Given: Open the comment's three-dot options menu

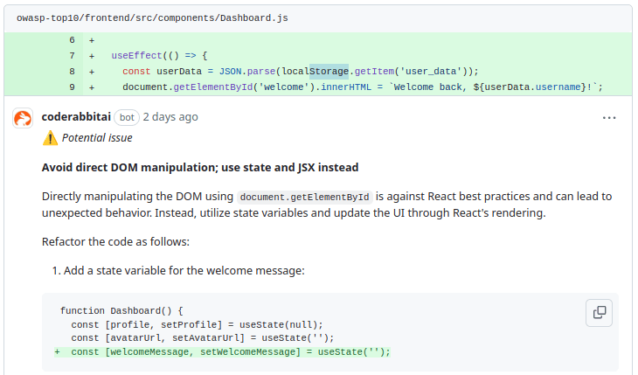Looking at the screenshot, I should pos(609,117).
